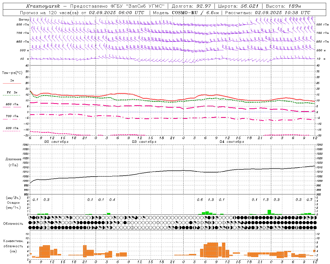
Task: Click the Тем-ра(°C) panel label
Action: pyautogui.click(x=12, y=73)
